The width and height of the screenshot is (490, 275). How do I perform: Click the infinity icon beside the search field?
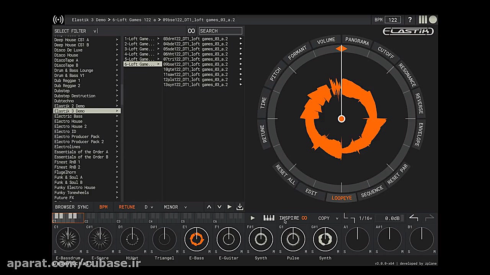(191, 31)
